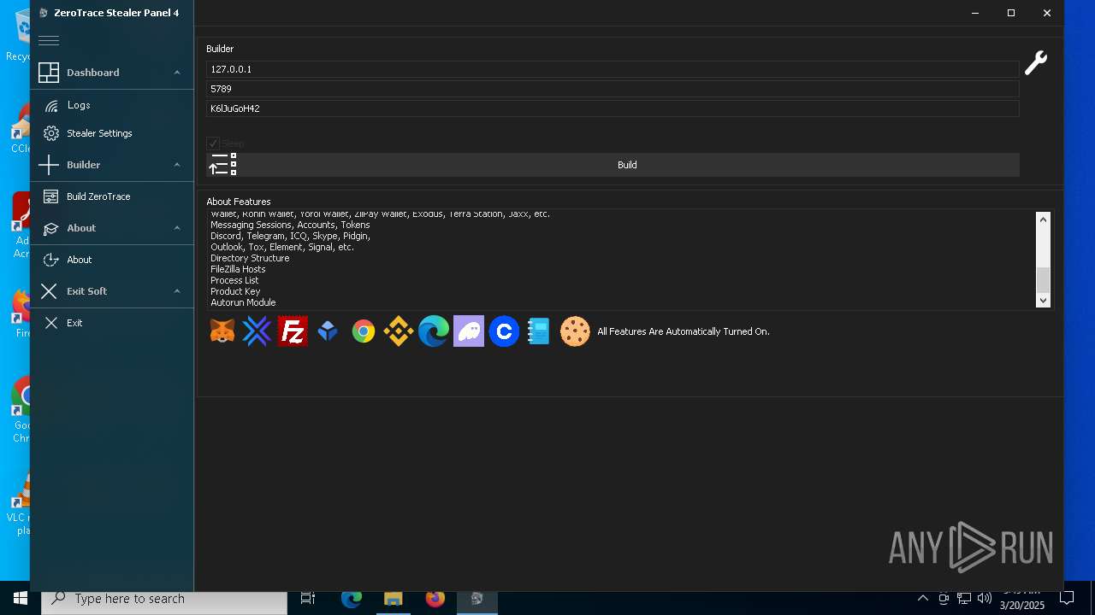This screenshot has width=1095, height=615.
Task: Select the About item under About
Action: coord(112,260)
